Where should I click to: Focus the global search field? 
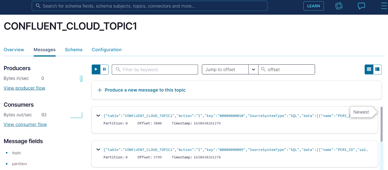click(150, 6)
